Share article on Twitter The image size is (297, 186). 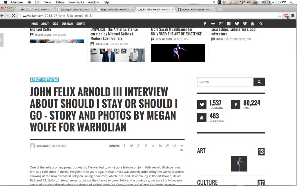132,146
